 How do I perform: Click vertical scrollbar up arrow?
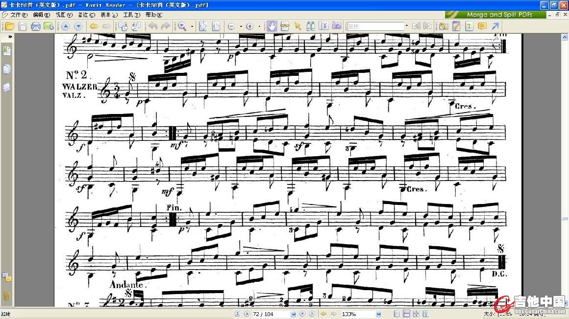565,37
